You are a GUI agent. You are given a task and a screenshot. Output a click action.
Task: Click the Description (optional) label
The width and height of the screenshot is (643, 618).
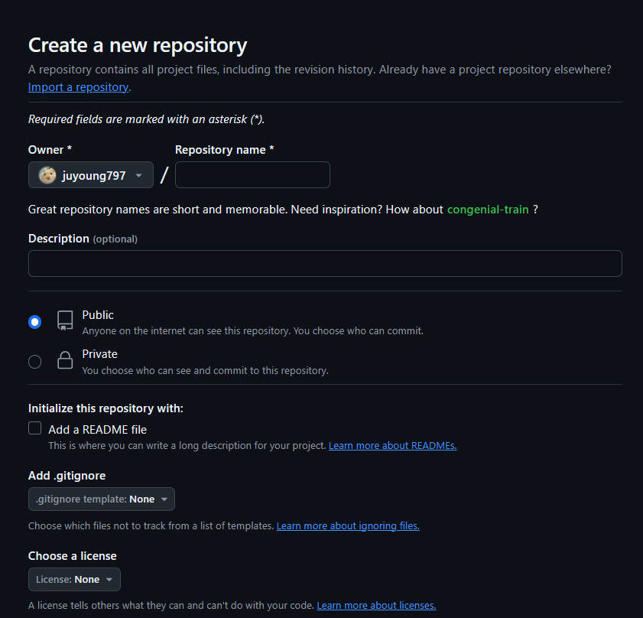click(x=83, y=239)
